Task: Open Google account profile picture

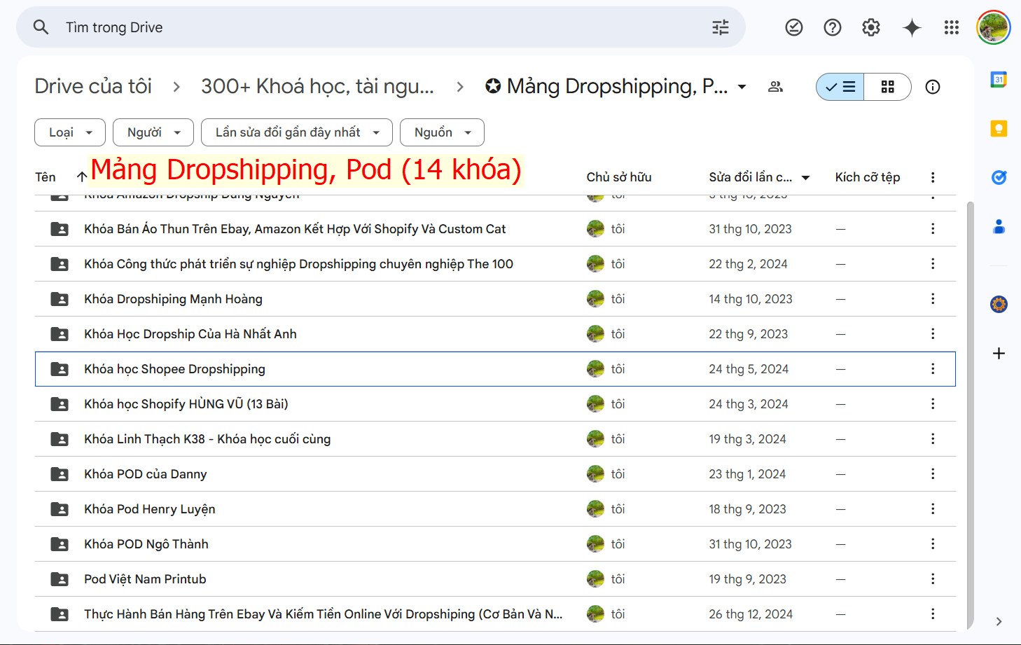Action: (x=994, y=27)
